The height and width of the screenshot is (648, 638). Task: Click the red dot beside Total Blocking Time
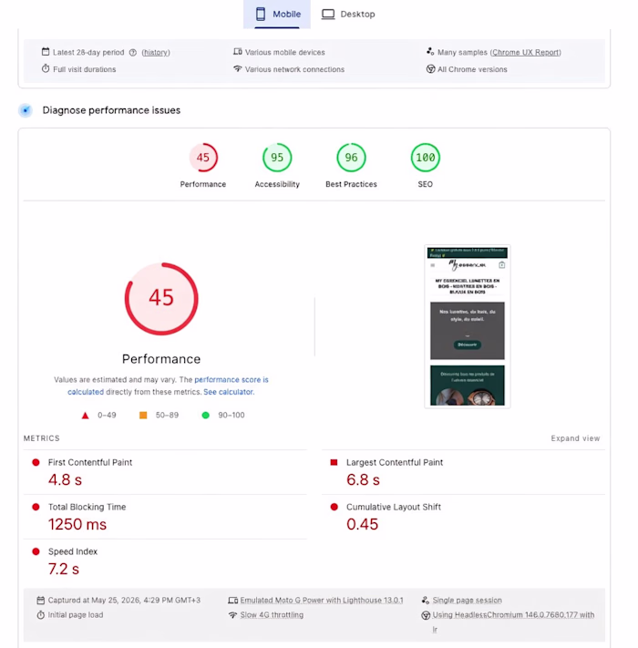tap(36, 507)
